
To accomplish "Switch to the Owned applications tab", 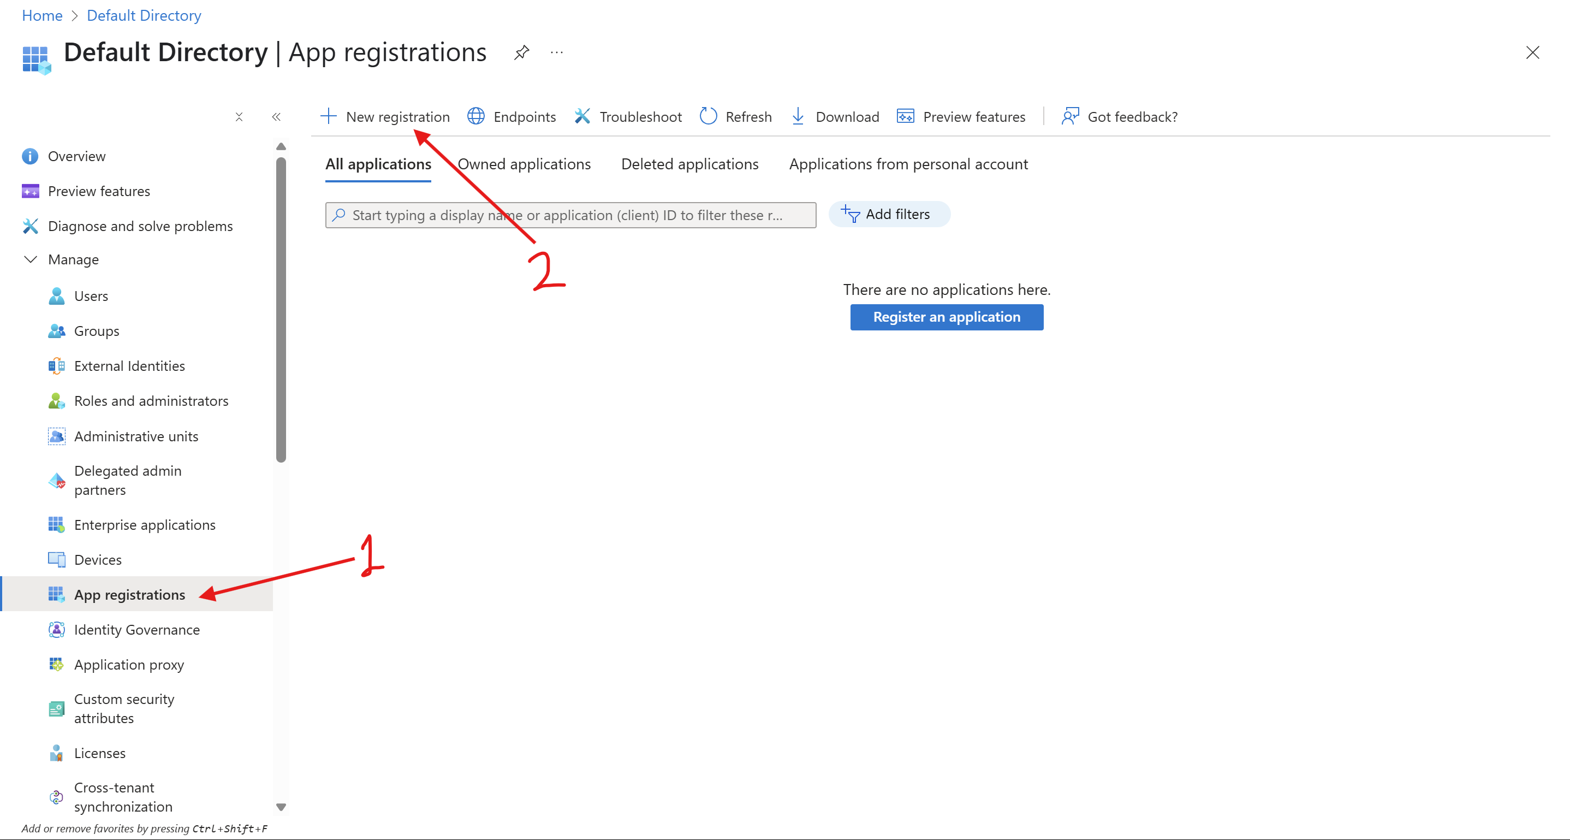I will point(524,164).
